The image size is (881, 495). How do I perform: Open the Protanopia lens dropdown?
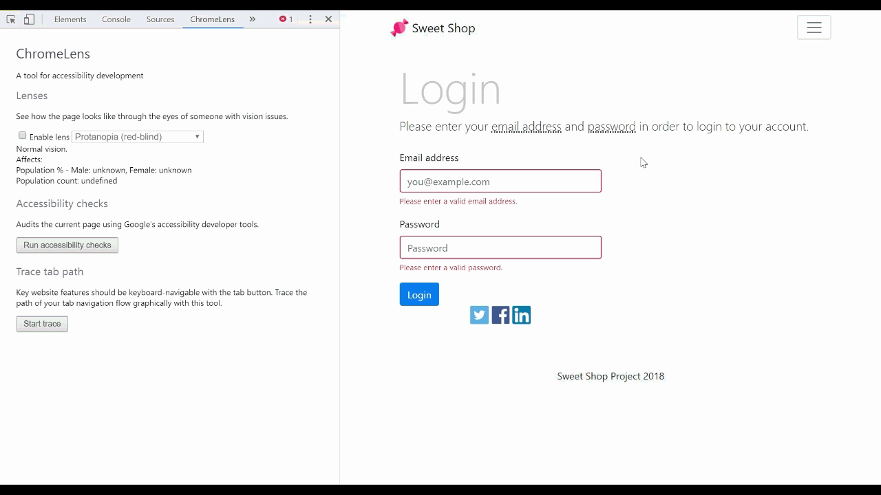pos(138,137)
